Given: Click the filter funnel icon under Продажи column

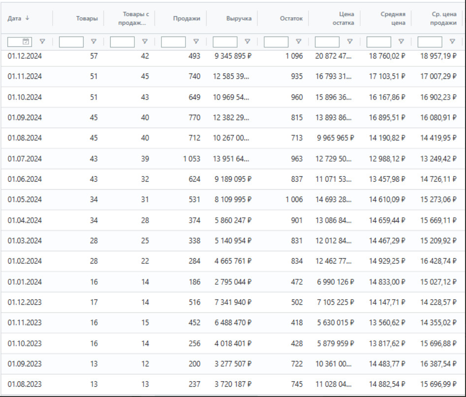Looking at the screenshot, I should click(x=196, y=42).
